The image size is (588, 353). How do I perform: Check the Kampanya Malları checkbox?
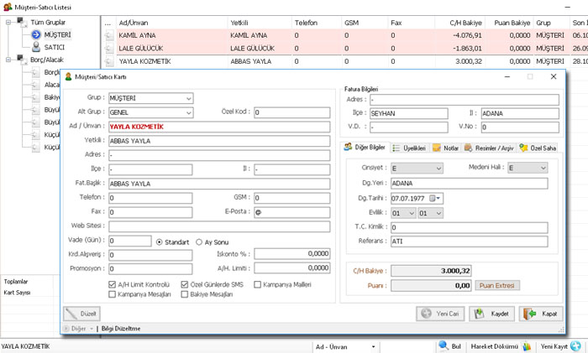coord(257,284)
